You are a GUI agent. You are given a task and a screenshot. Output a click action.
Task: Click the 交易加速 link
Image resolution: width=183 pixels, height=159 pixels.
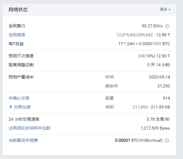[22, 107]
